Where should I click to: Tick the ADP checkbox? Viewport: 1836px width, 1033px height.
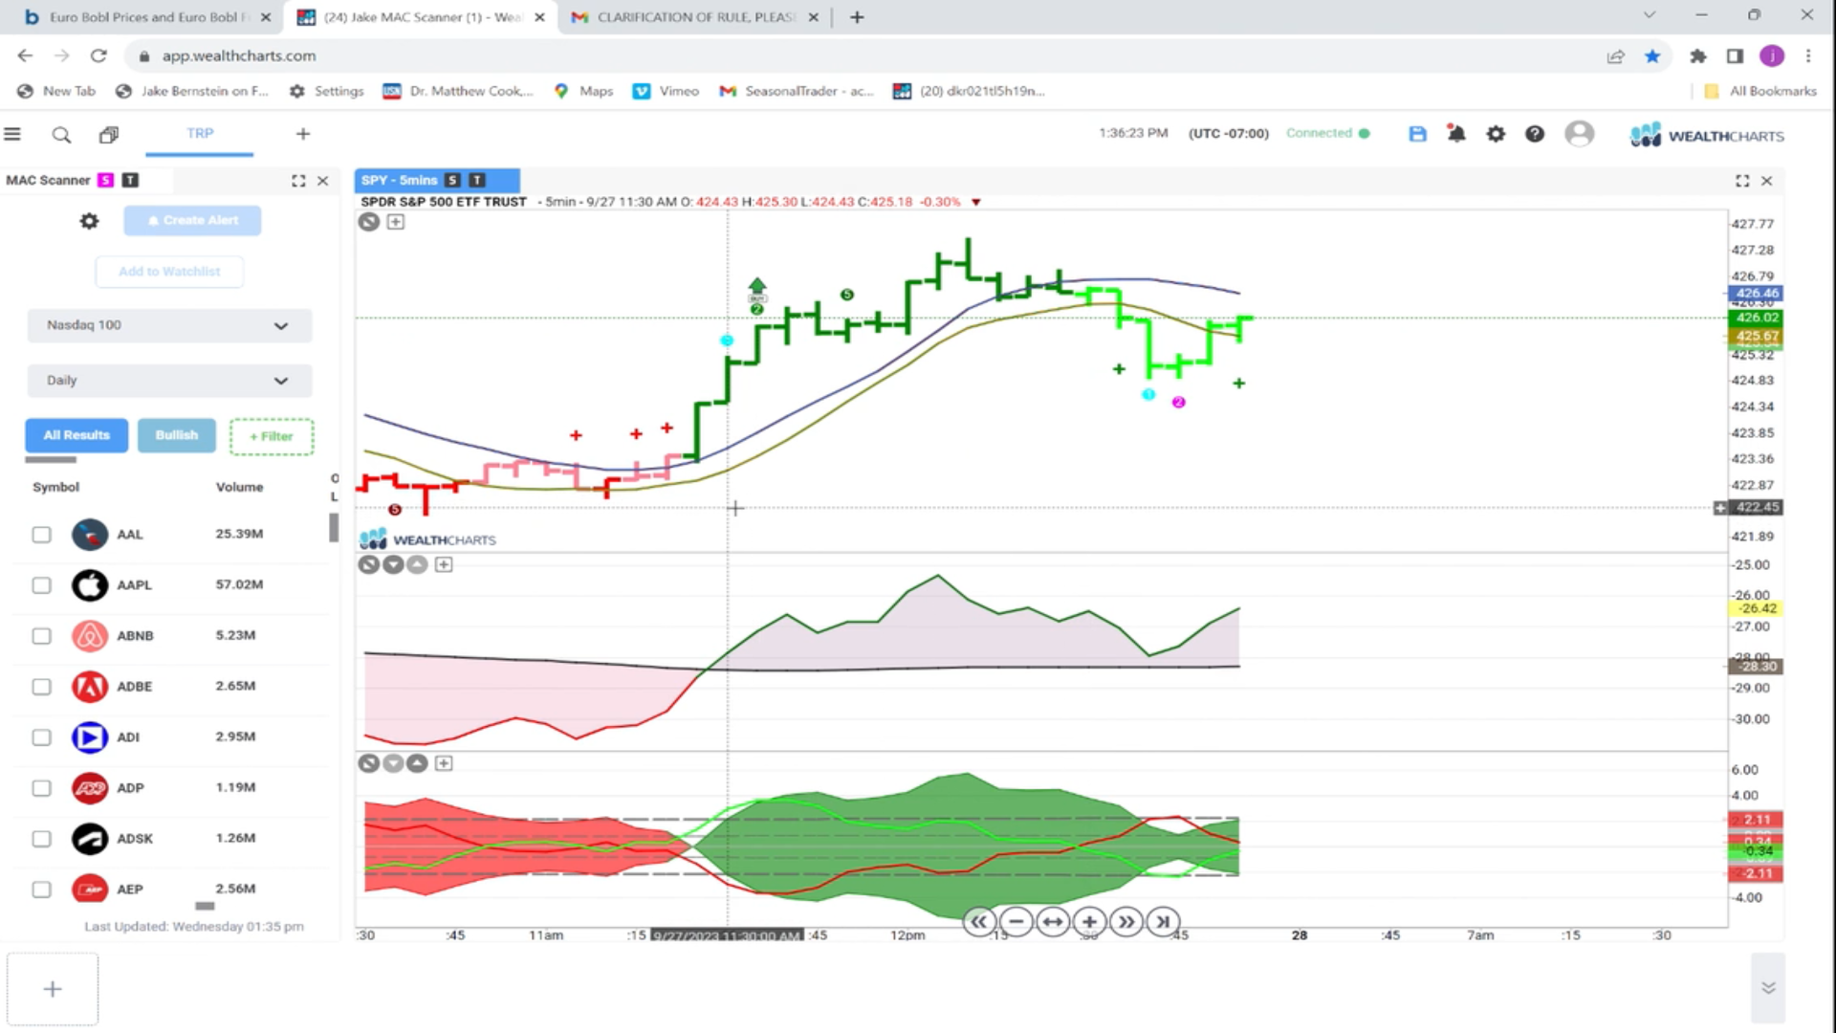point(41,788)
